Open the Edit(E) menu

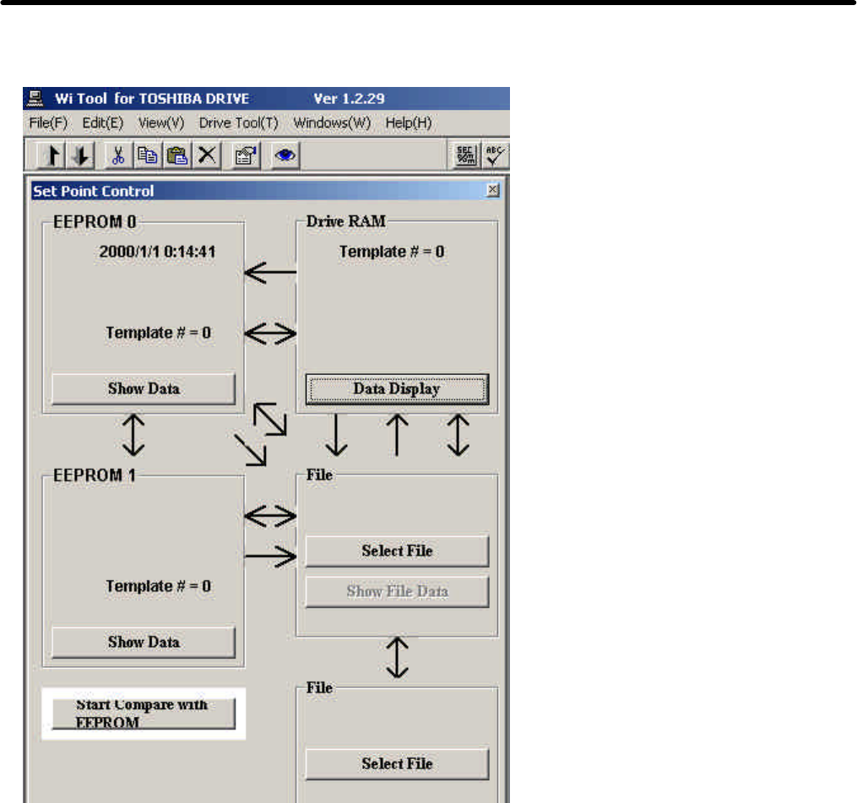click(103, 123)
